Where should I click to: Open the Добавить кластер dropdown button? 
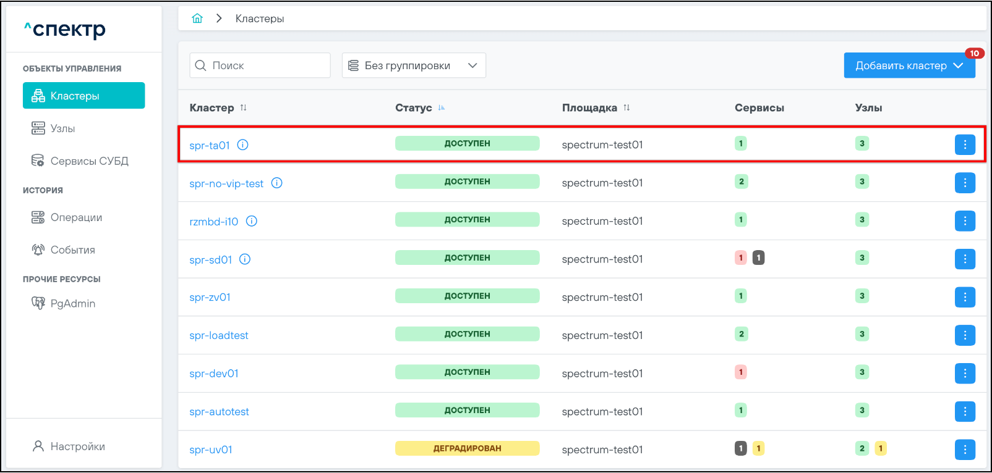click(909, 65)
